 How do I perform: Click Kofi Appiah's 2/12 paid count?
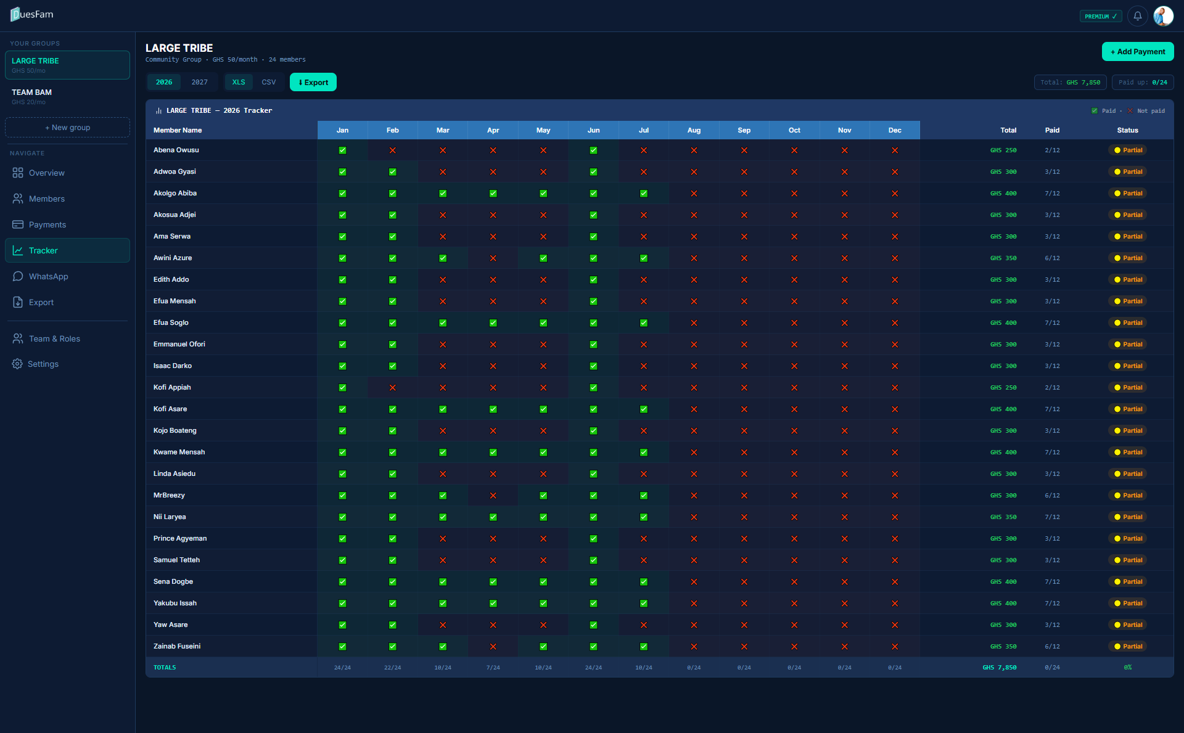pos(1053,388)
